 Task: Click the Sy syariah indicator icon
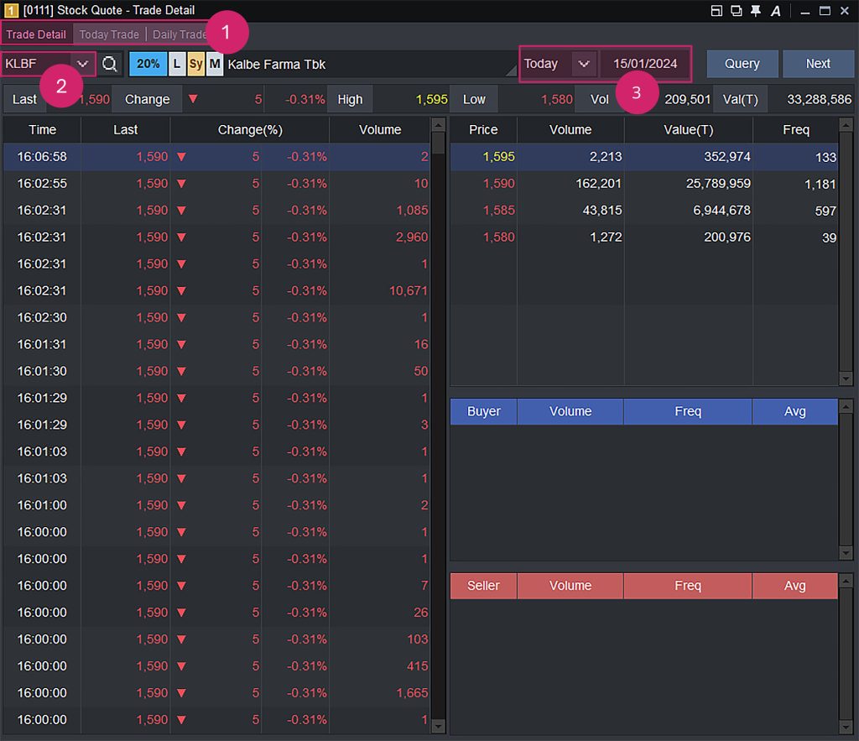coord(195,63)
